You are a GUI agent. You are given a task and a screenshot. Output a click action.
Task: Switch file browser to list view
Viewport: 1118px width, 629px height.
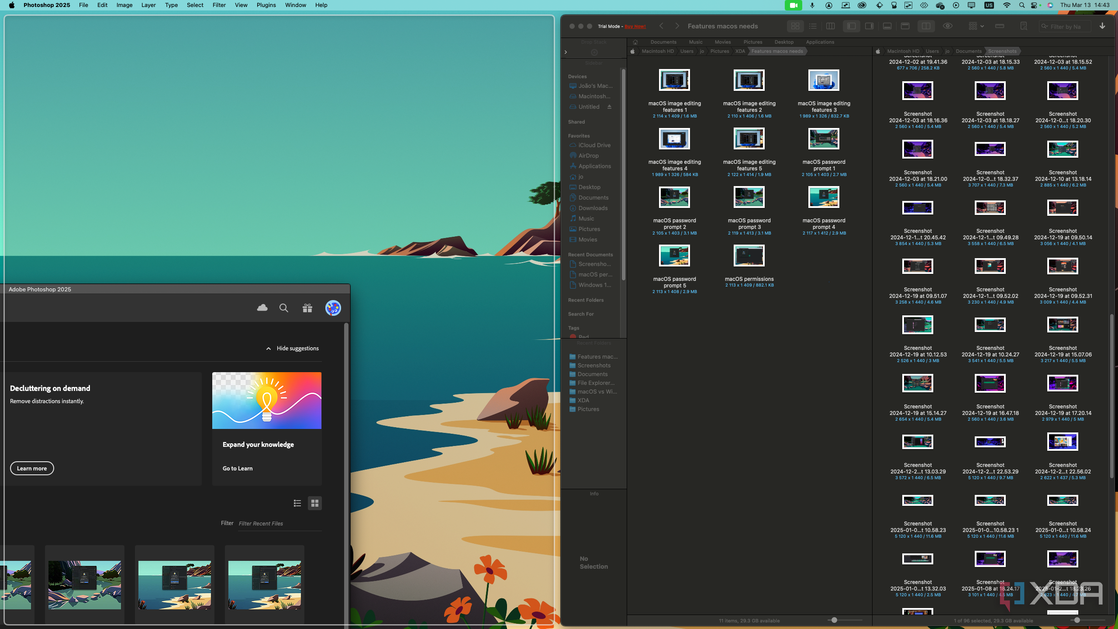[x=813, y=26]
